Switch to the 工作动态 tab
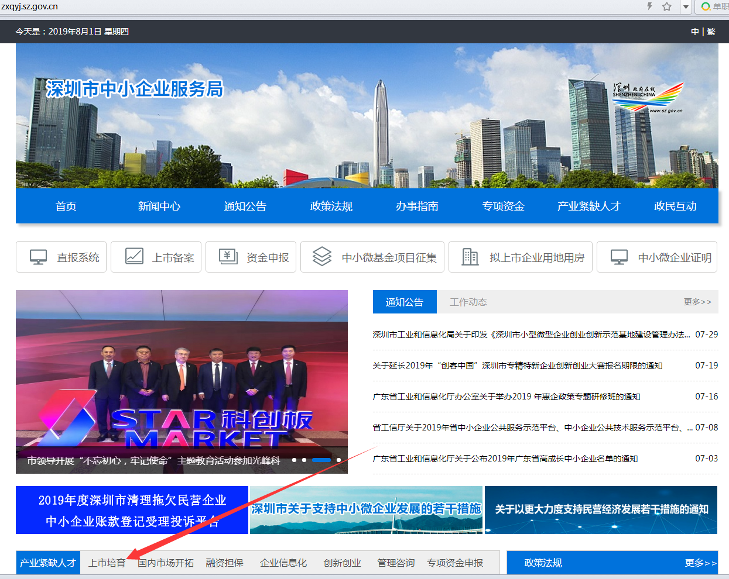Image resolution: width=729 pixels, height=579 pixels. (468, 302)
